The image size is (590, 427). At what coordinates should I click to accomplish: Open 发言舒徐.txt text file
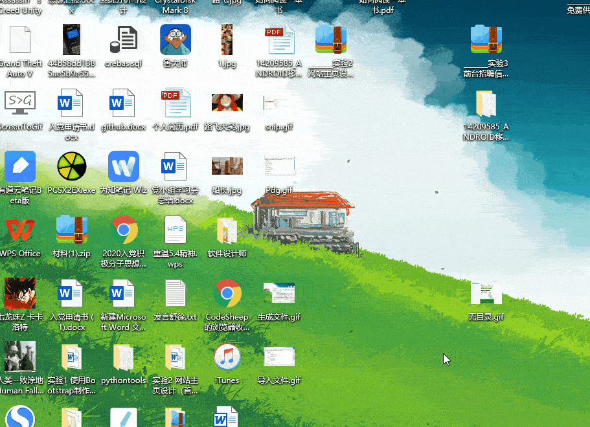click(176, 293)
